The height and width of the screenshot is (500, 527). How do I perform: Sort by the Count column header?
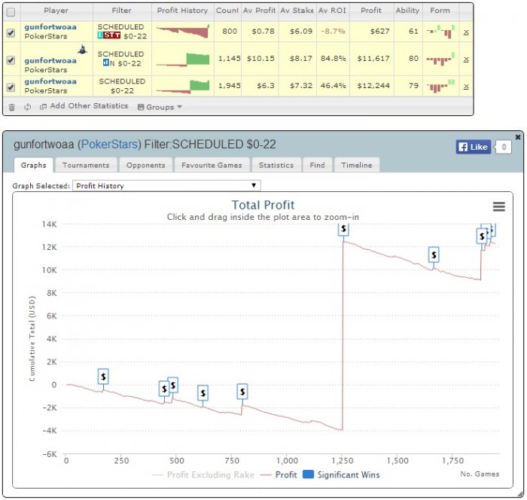pyautogui.click(x=227, y=11)
